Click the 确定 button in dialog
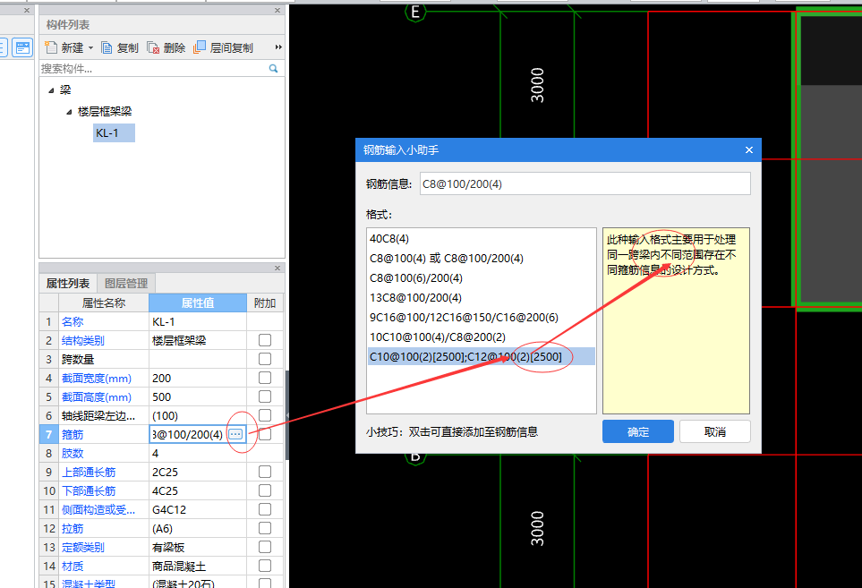The width and height of the screenshot is (862, 588). coord(638,432)
